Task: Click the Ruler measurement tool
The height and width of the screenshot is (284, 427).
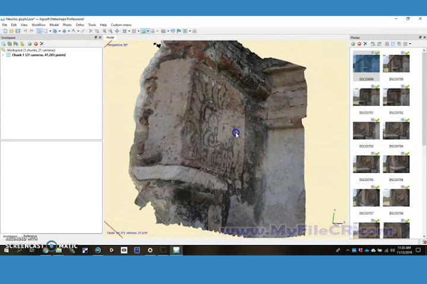Action: 83,31
